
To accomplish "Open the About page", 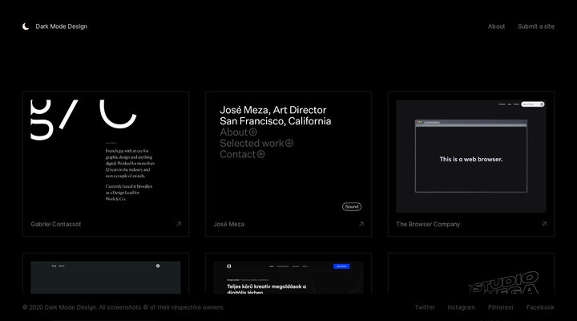I will pyautogui.click(x=496, y=26).
